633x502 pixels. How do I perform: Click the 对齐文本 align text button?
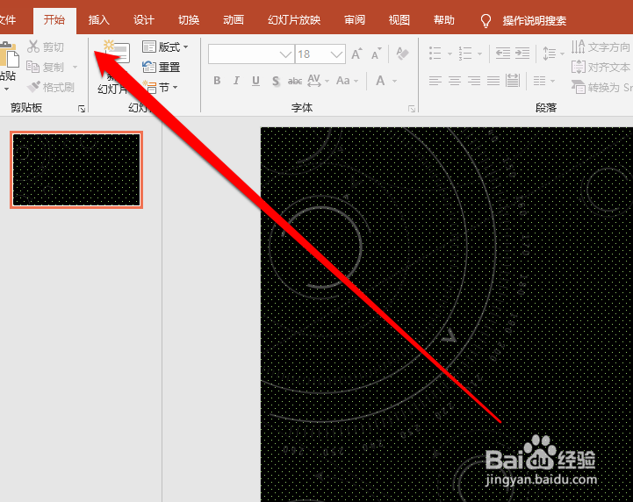click(x=601, y=67)
